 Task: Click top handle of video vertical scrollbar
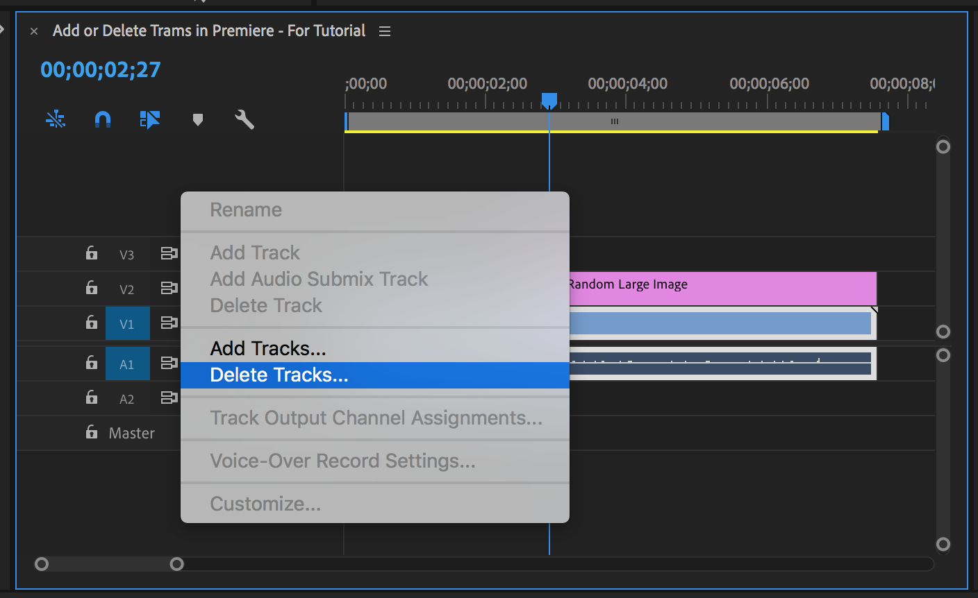coord(943,146)
